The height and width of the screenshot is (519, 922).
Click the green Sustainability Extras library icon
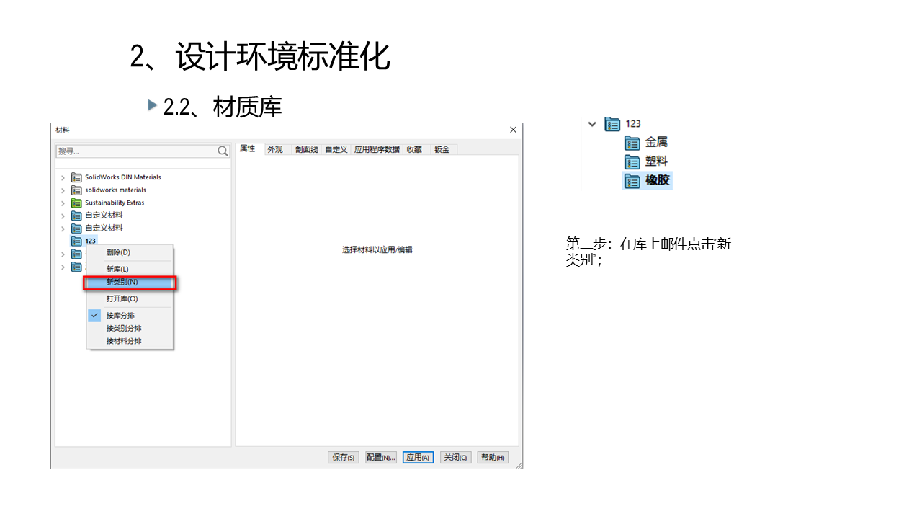tap(76, 203)
